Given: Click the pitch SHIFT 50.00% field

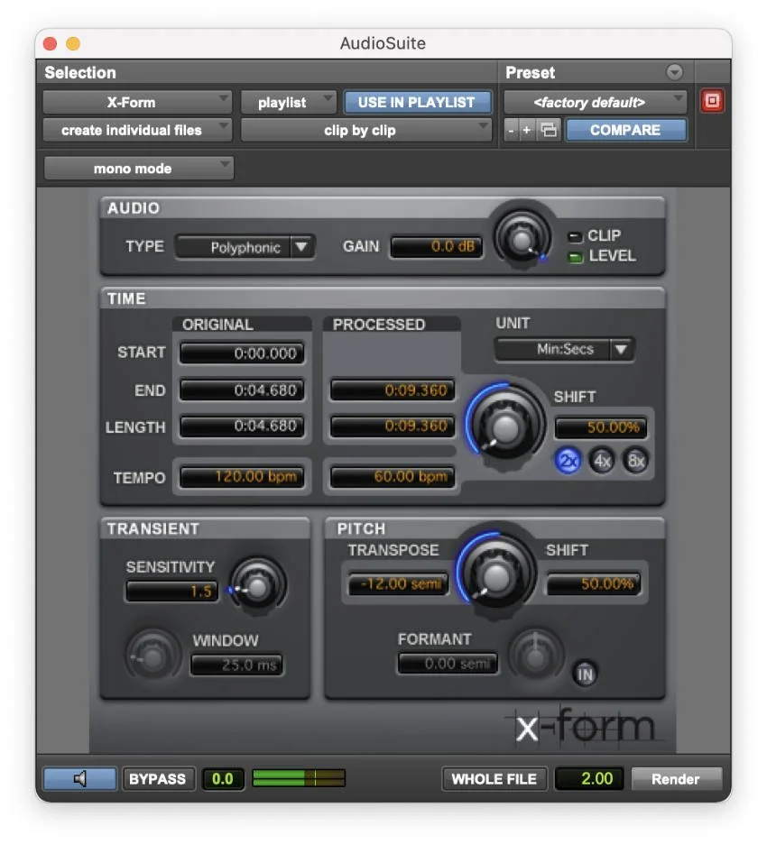Looking at the screenshot, I should (x=594, y=584).
